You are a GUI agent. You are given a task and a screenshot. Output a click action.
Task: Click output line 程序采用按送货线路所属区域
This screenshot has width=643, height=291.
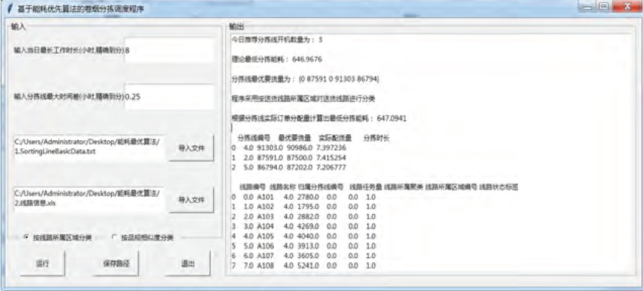pyautogui.click(x=303, y=98)
